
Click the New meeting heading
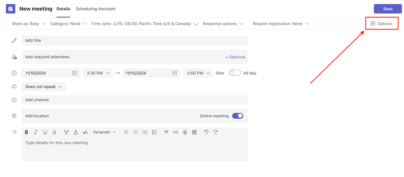point(36,9)
